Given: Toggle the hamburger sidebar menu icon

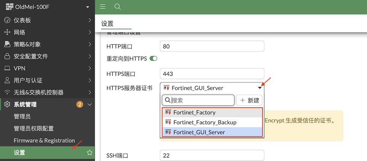Looking at the screenshot, I should 103,7.
